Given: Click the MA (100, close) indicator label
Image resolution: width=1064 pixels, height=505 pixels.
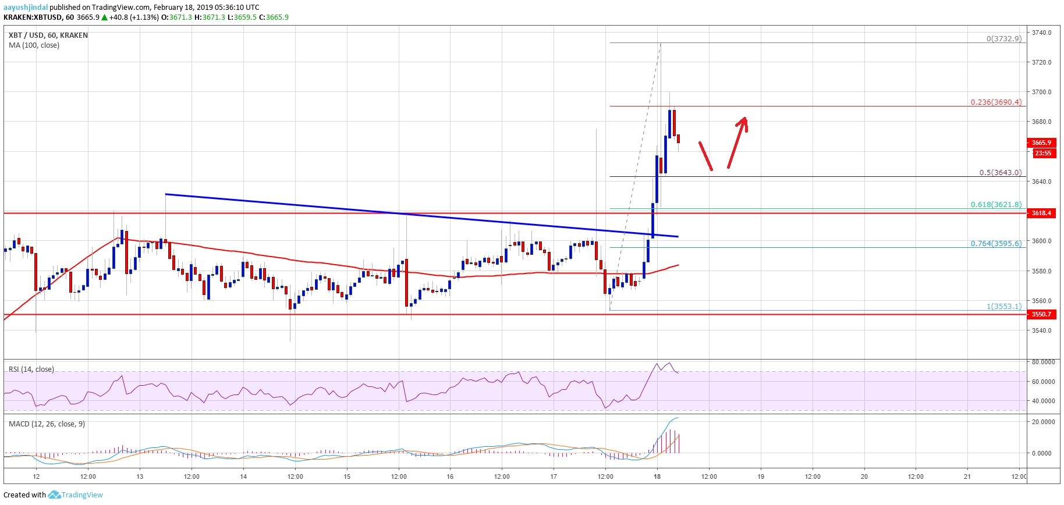Looking at the screenshot, I should [34, 45].
